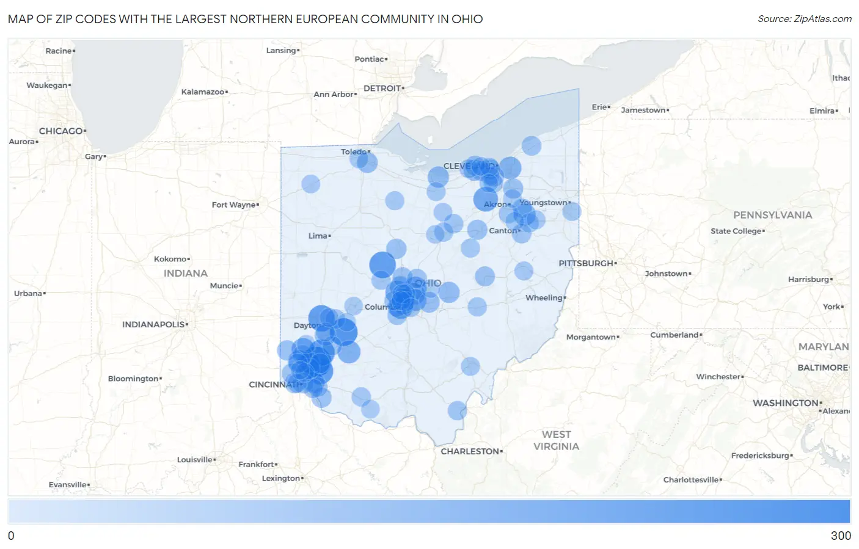Click the Gary city label
This screenshot has width=859, height=549.
point(94,157)
